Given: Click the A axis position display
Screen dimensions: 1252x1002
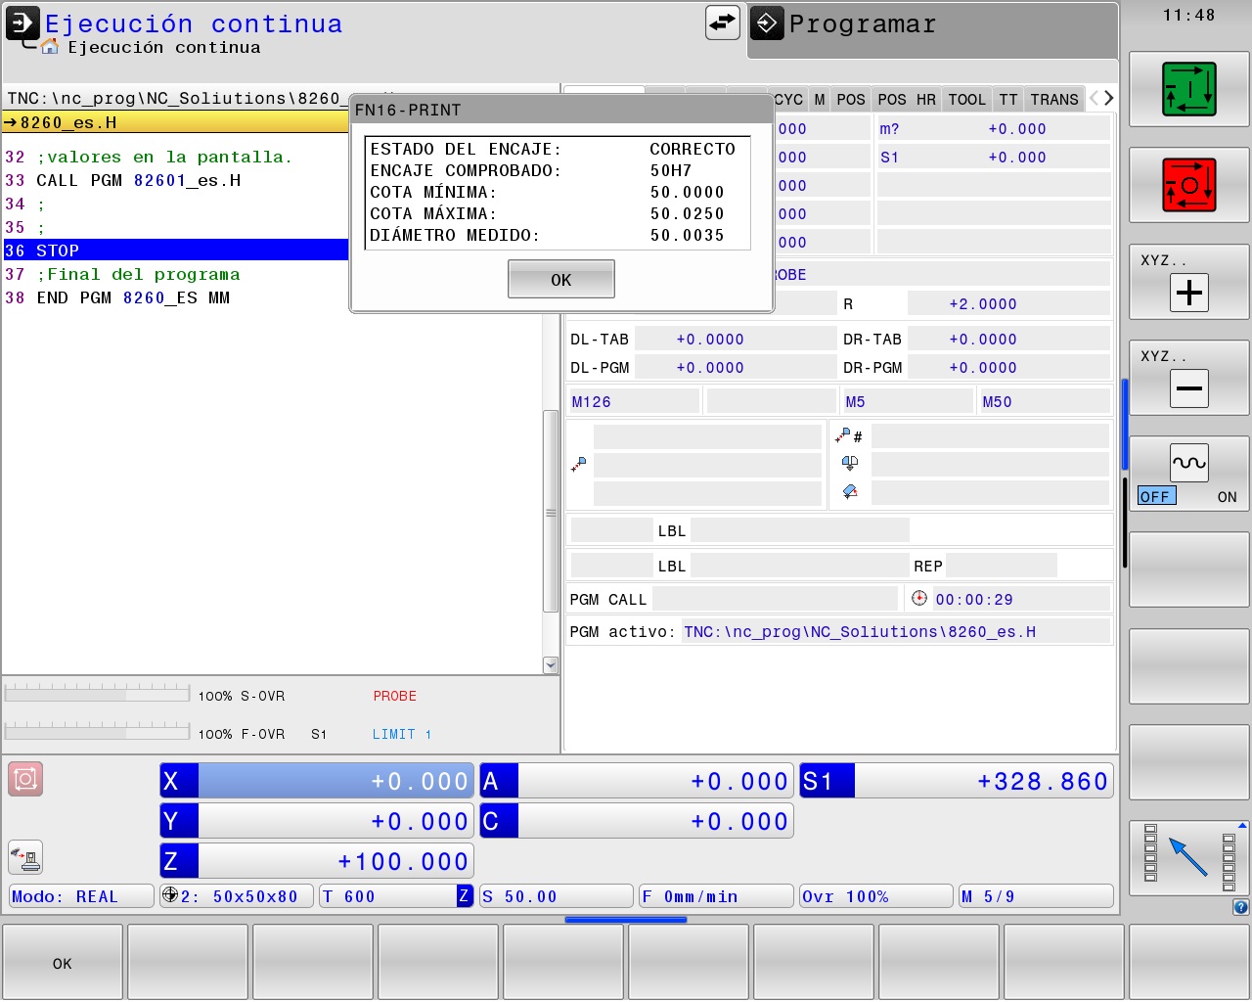Looking at the screenshot, I should 637,781.
